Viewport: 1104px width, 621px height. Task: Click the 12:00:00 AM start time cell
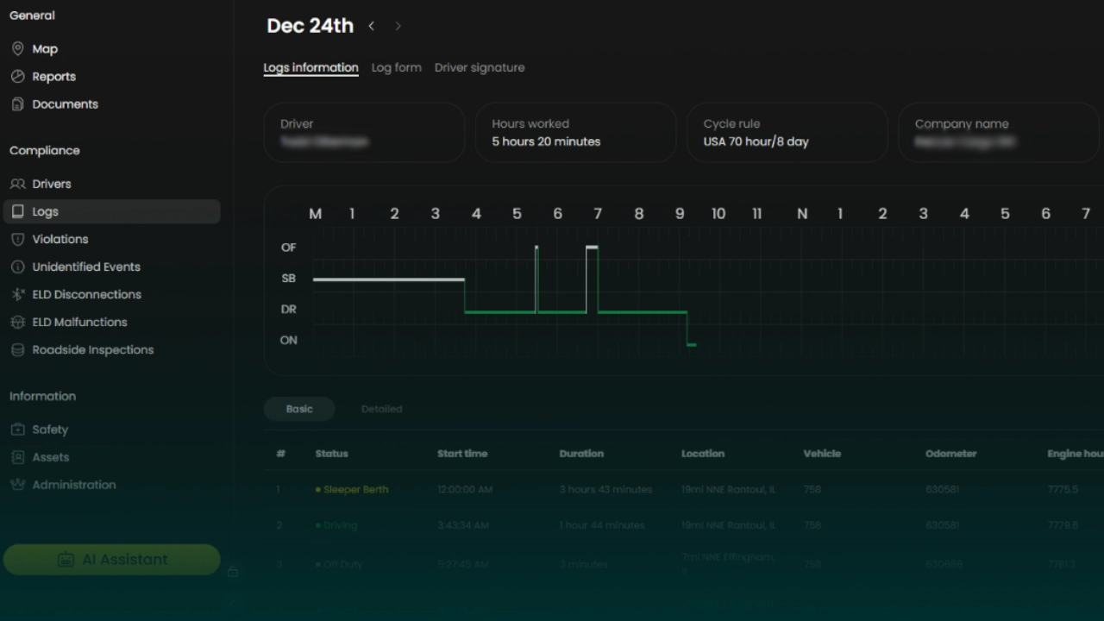[465, 490]
